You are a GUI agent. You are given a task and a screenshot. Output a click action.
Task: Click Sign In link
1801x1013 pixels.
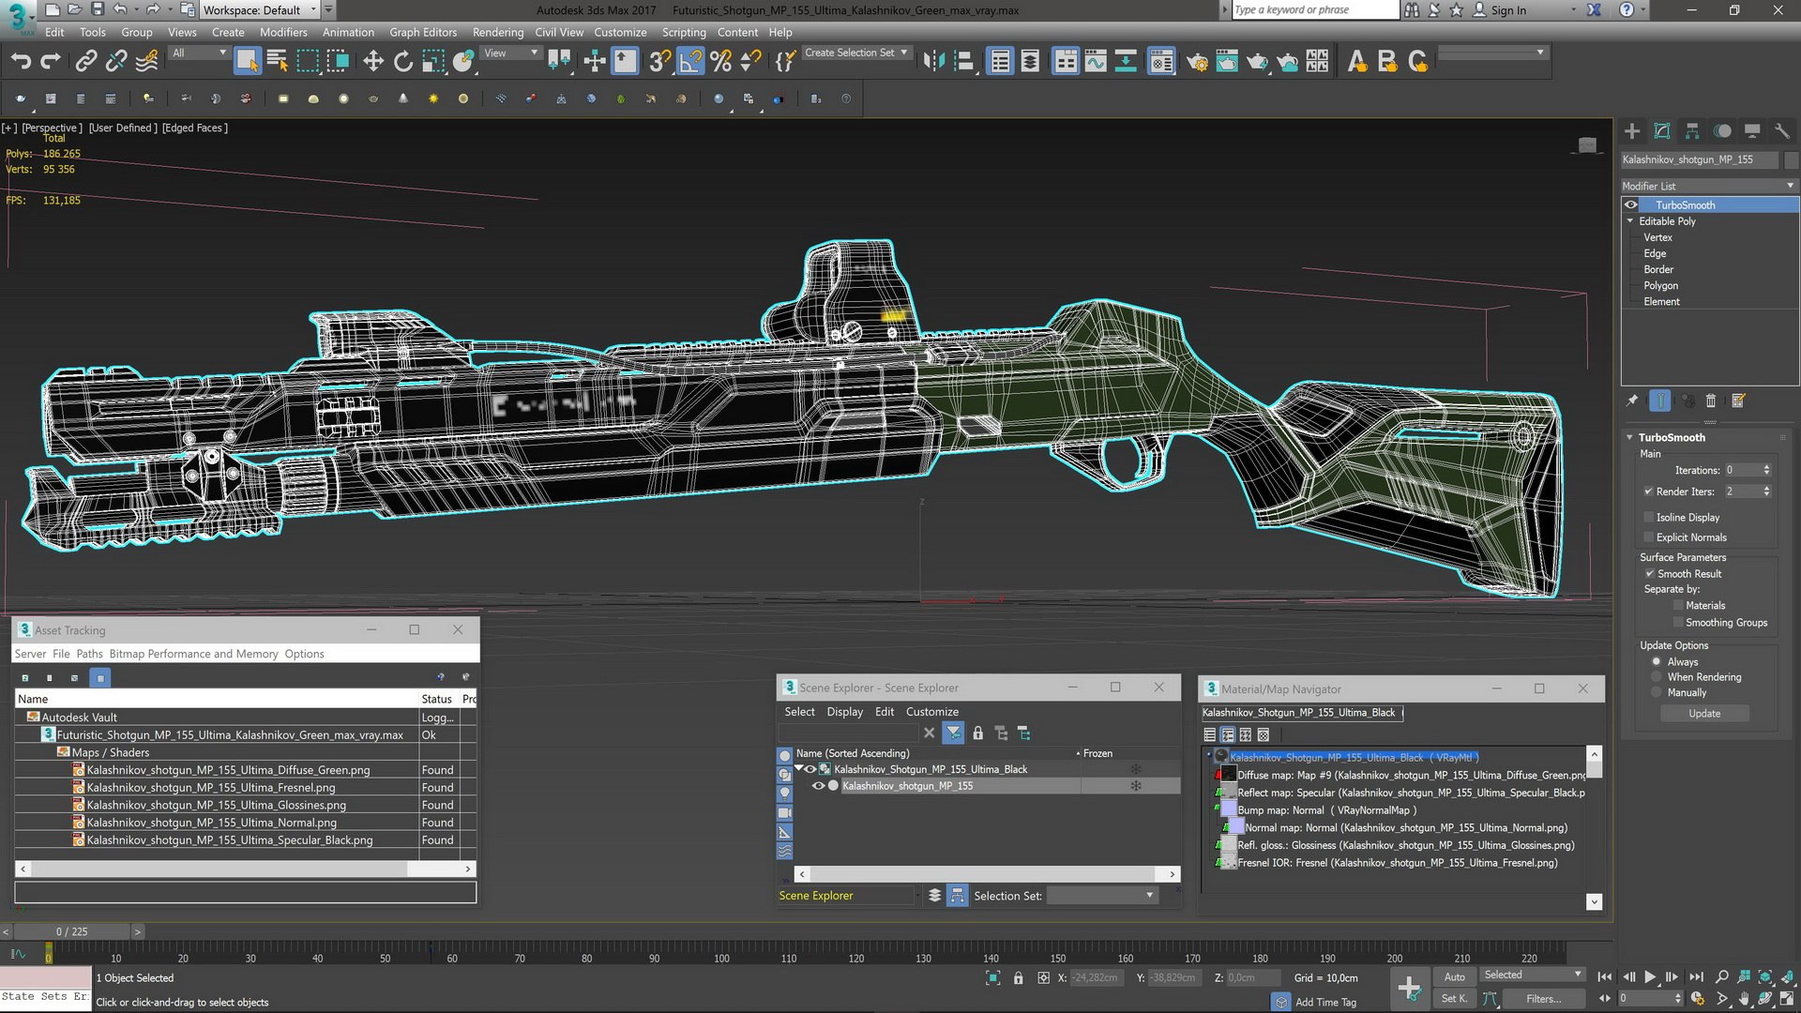coord(1508,10)
